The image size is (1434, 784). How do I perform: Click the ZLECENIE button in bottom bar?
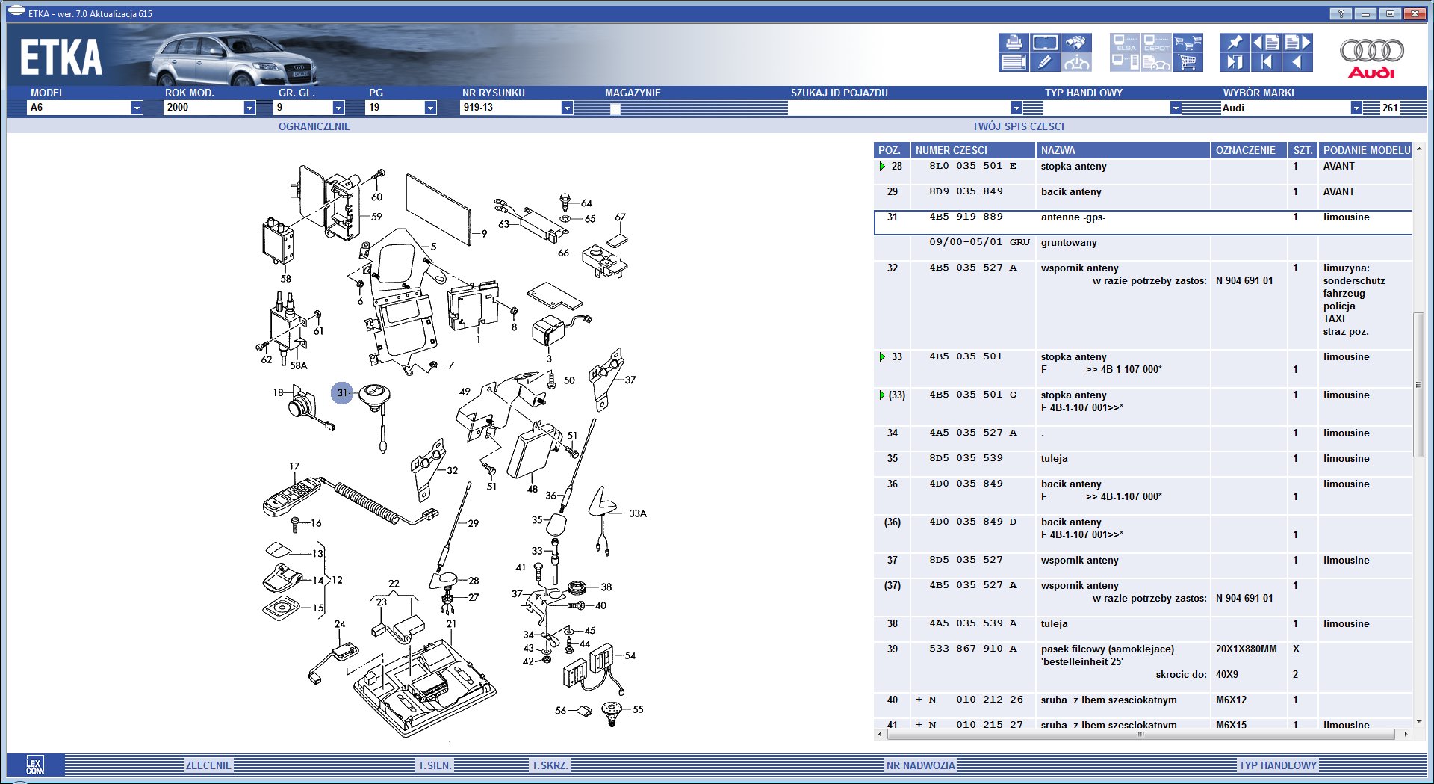(x=208, y=765)
